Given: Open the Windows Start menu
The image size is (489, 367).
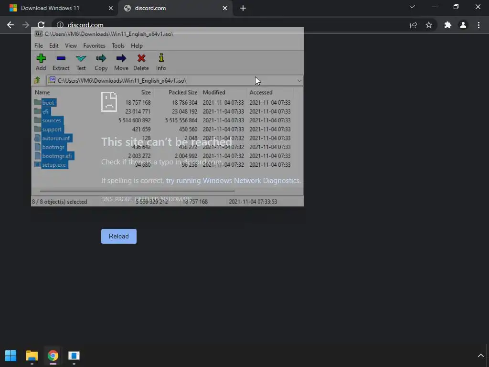Looking at the screenshot, I should click(x=11, y=356).
